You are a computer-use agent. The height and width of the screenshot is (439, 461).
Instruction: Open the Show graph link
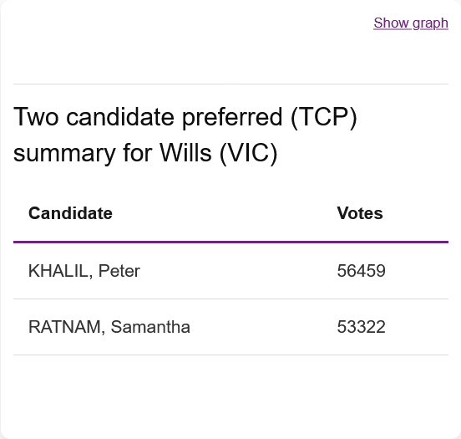(x=411, y=23)
